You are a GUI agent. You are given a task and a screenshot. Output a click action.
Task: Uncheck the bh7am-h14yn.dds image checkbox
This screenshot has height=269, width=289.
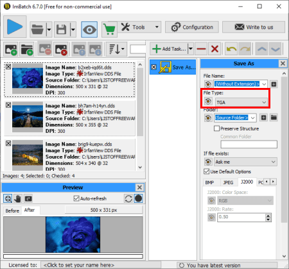point(8,105)
